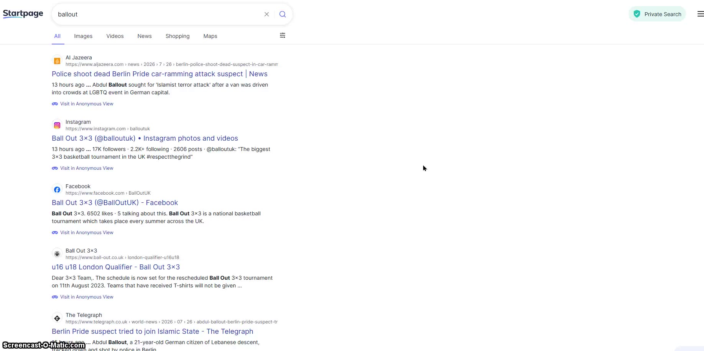Screen dimensions: 704x351
Task: Click the telegraph.co.uk URL breadcrumb
Action: (172, 322)
